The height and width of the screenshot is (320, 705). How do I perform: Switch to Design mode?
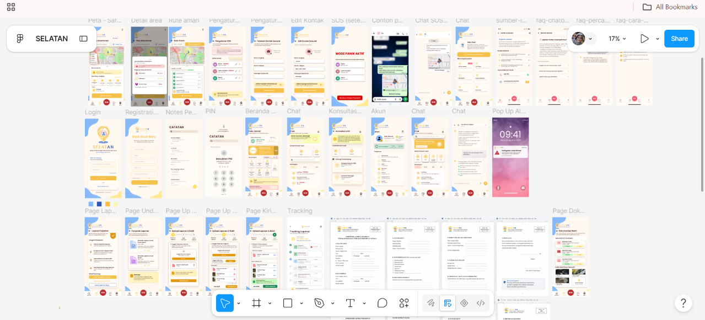pos(447,303)
